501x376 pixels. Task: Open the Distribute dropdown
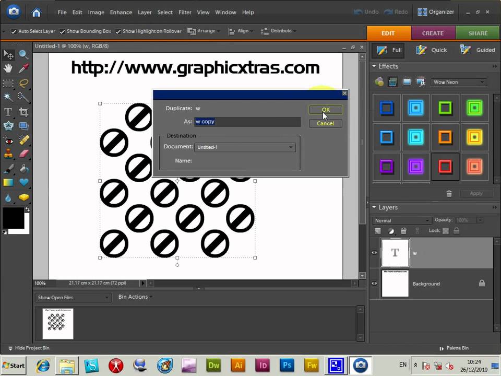click(x=279, y=31)
